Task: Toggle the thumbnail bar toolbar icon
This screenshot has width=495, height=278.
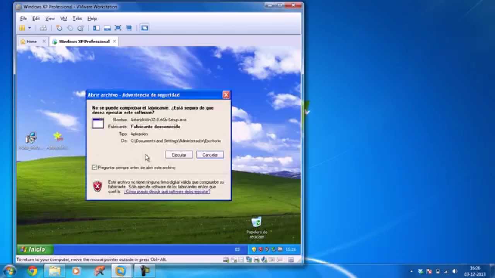Action: tap(107, 28)
